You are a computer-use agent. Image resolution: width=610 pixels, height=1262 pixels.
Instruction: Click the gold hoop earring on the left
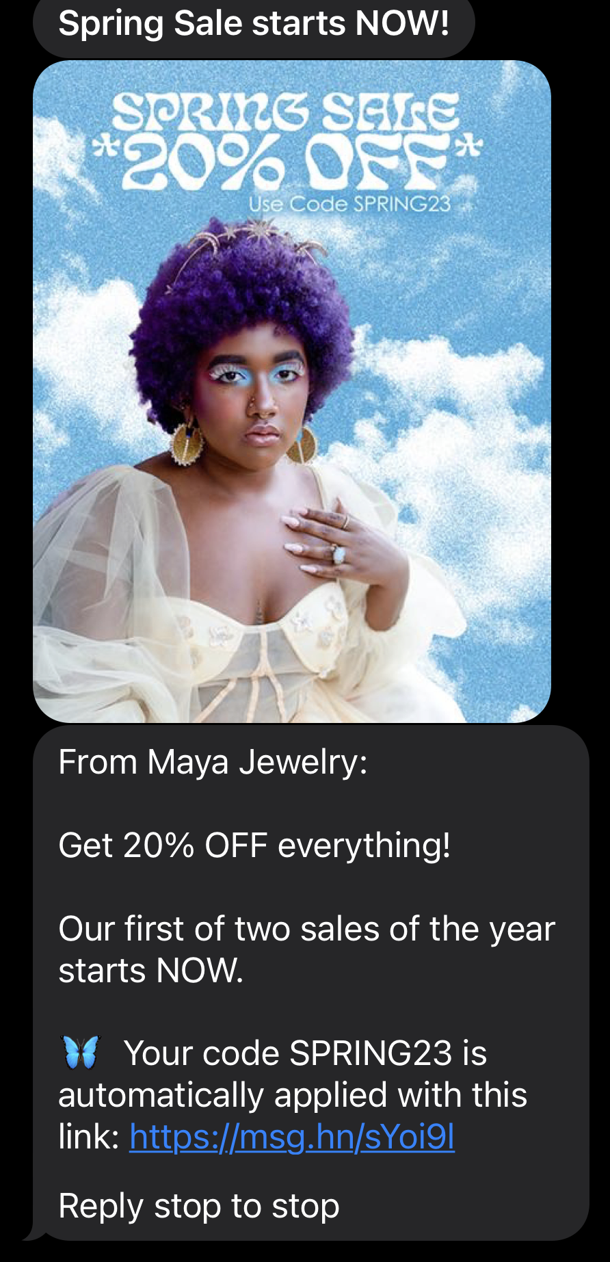(x=187, y=443)
